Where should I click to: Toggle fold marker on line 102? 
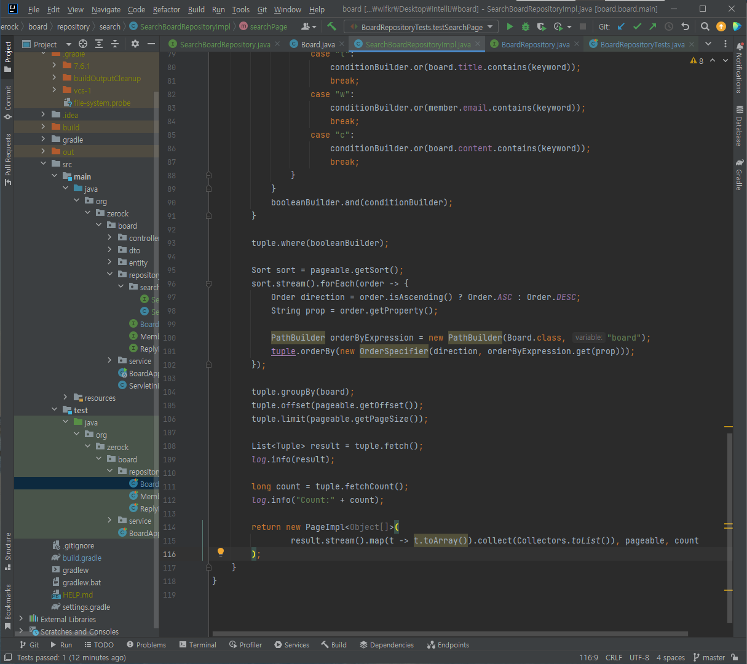208,365
